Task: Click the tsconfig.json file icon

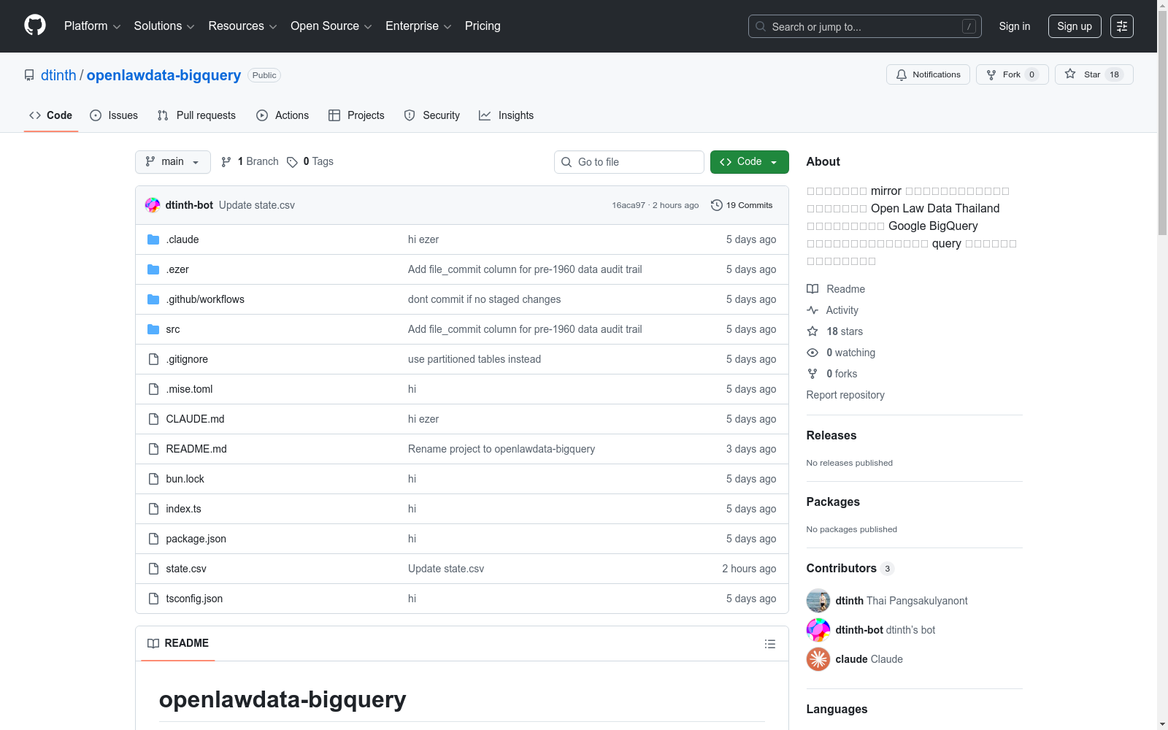Action: (153, 599)
